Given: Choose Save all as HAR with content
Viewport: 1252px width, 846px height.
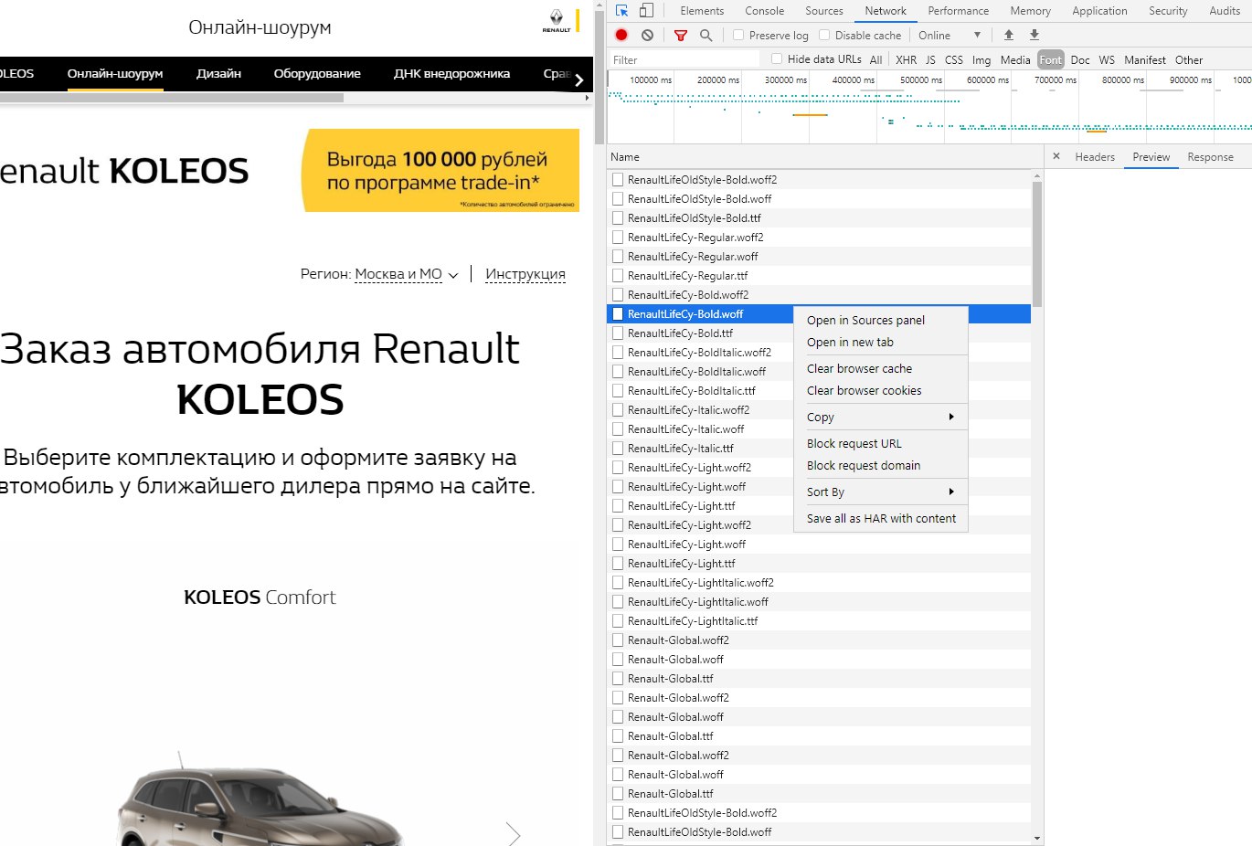Looking at the screenshot, I should [x=880, y=518].
